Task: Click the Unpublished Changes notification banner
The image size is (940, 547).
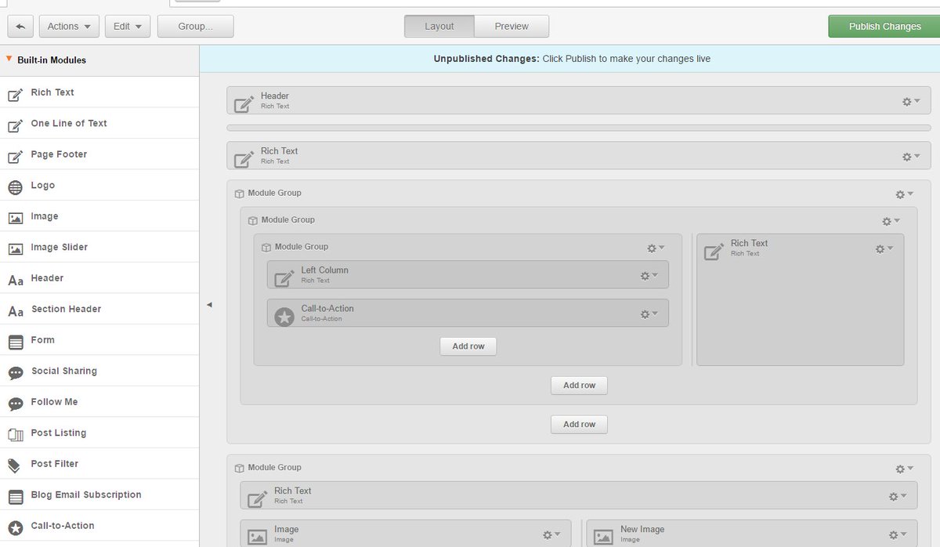Action: pos(570,59)
